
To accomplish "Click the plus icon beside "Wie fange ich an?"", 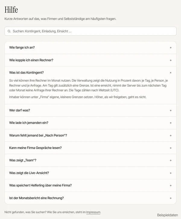I will [171, 48].
